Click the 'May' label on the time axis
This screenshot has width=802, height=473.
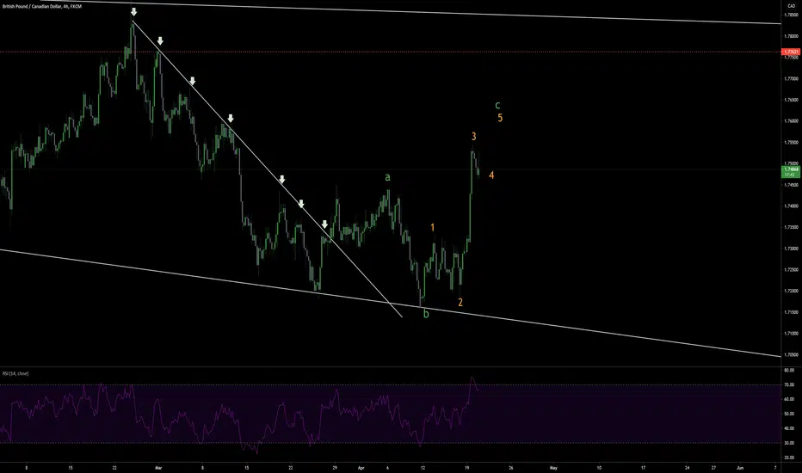[553, 467]
